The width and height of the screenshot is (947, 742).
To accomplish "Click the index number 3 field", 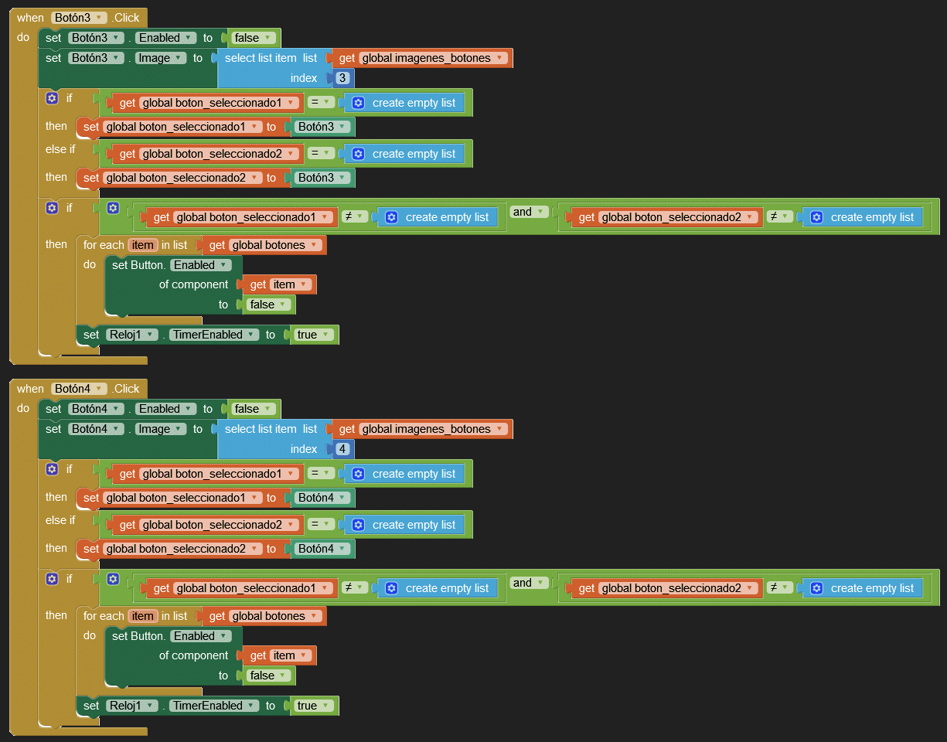I will [x=342, y=78].
